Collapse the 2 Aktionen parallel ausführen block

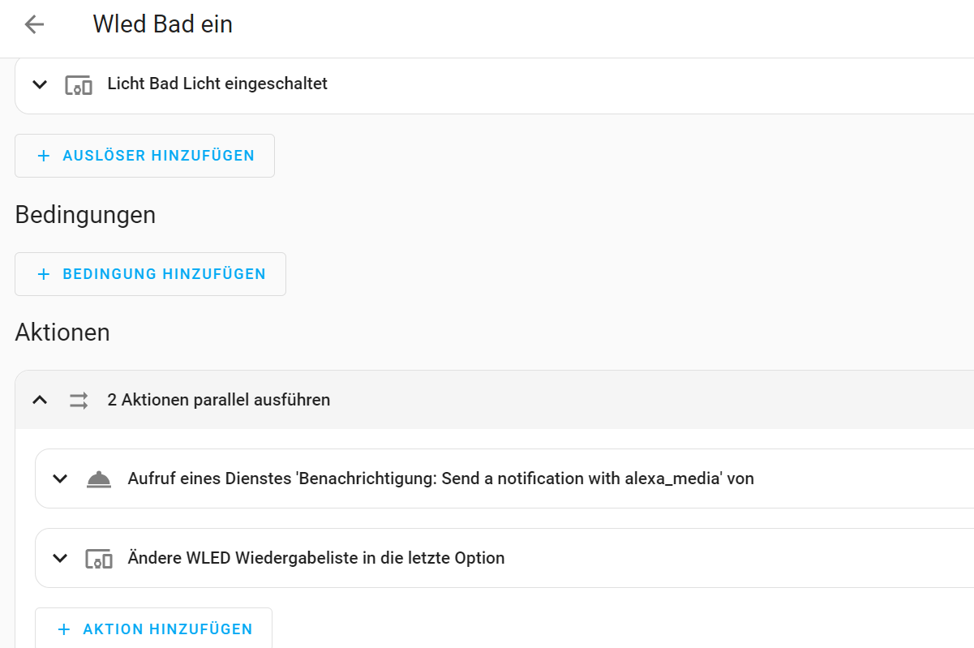tap(40, 400)
